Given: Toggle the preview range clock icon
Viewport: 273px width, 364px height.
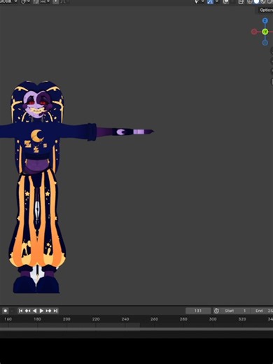Looking at the screenshot, I should point(216,311).
